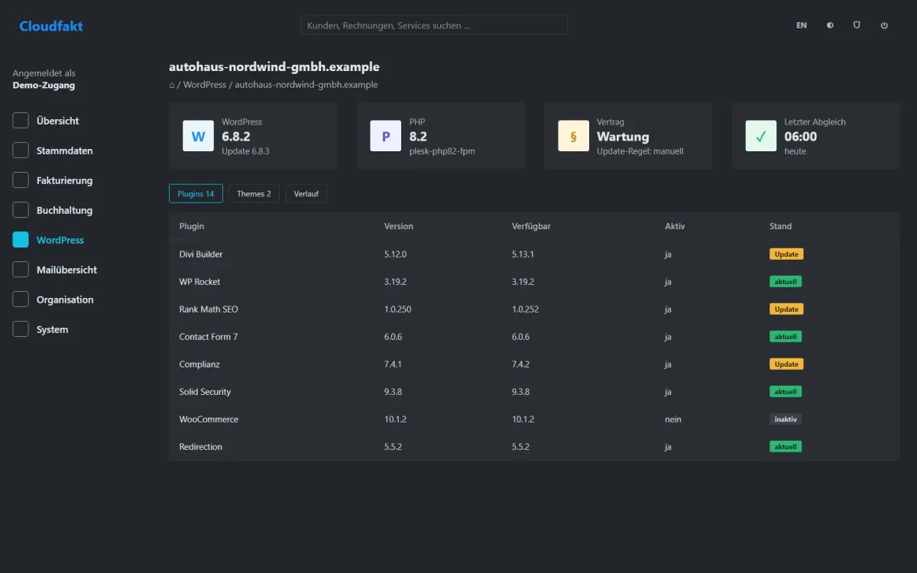Toggle the dark/light contrast theme icon
This screenshot has width=917, height=573.
click(830, 25)
